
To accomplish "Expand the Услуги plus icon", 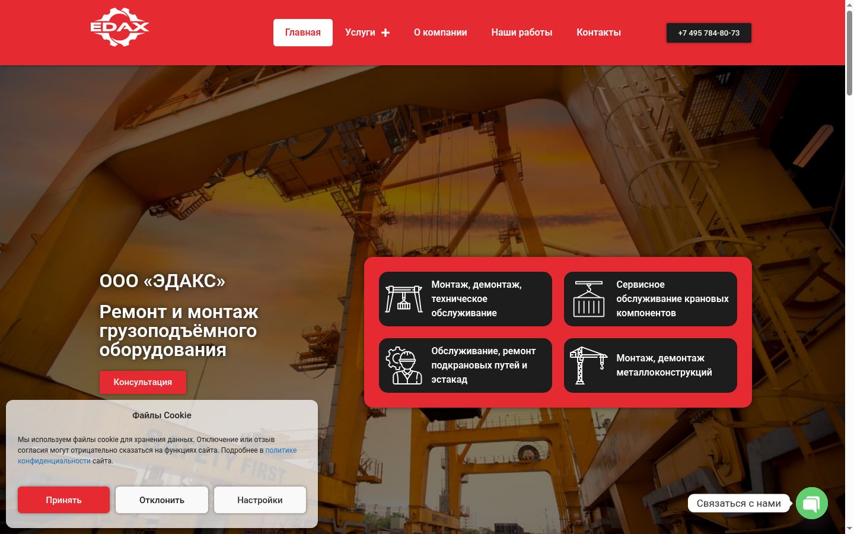I will click(385, 33).
